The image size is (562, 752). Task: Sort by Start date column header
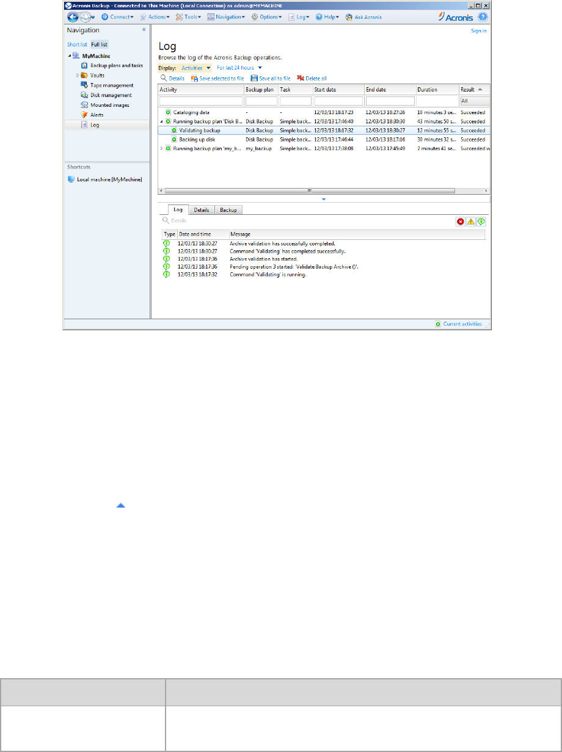[x=338, y=90]
